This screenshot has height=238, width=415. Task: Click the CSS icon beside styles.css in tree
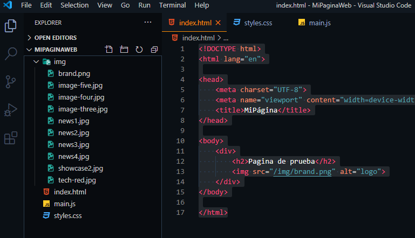[x=46, y=215]
